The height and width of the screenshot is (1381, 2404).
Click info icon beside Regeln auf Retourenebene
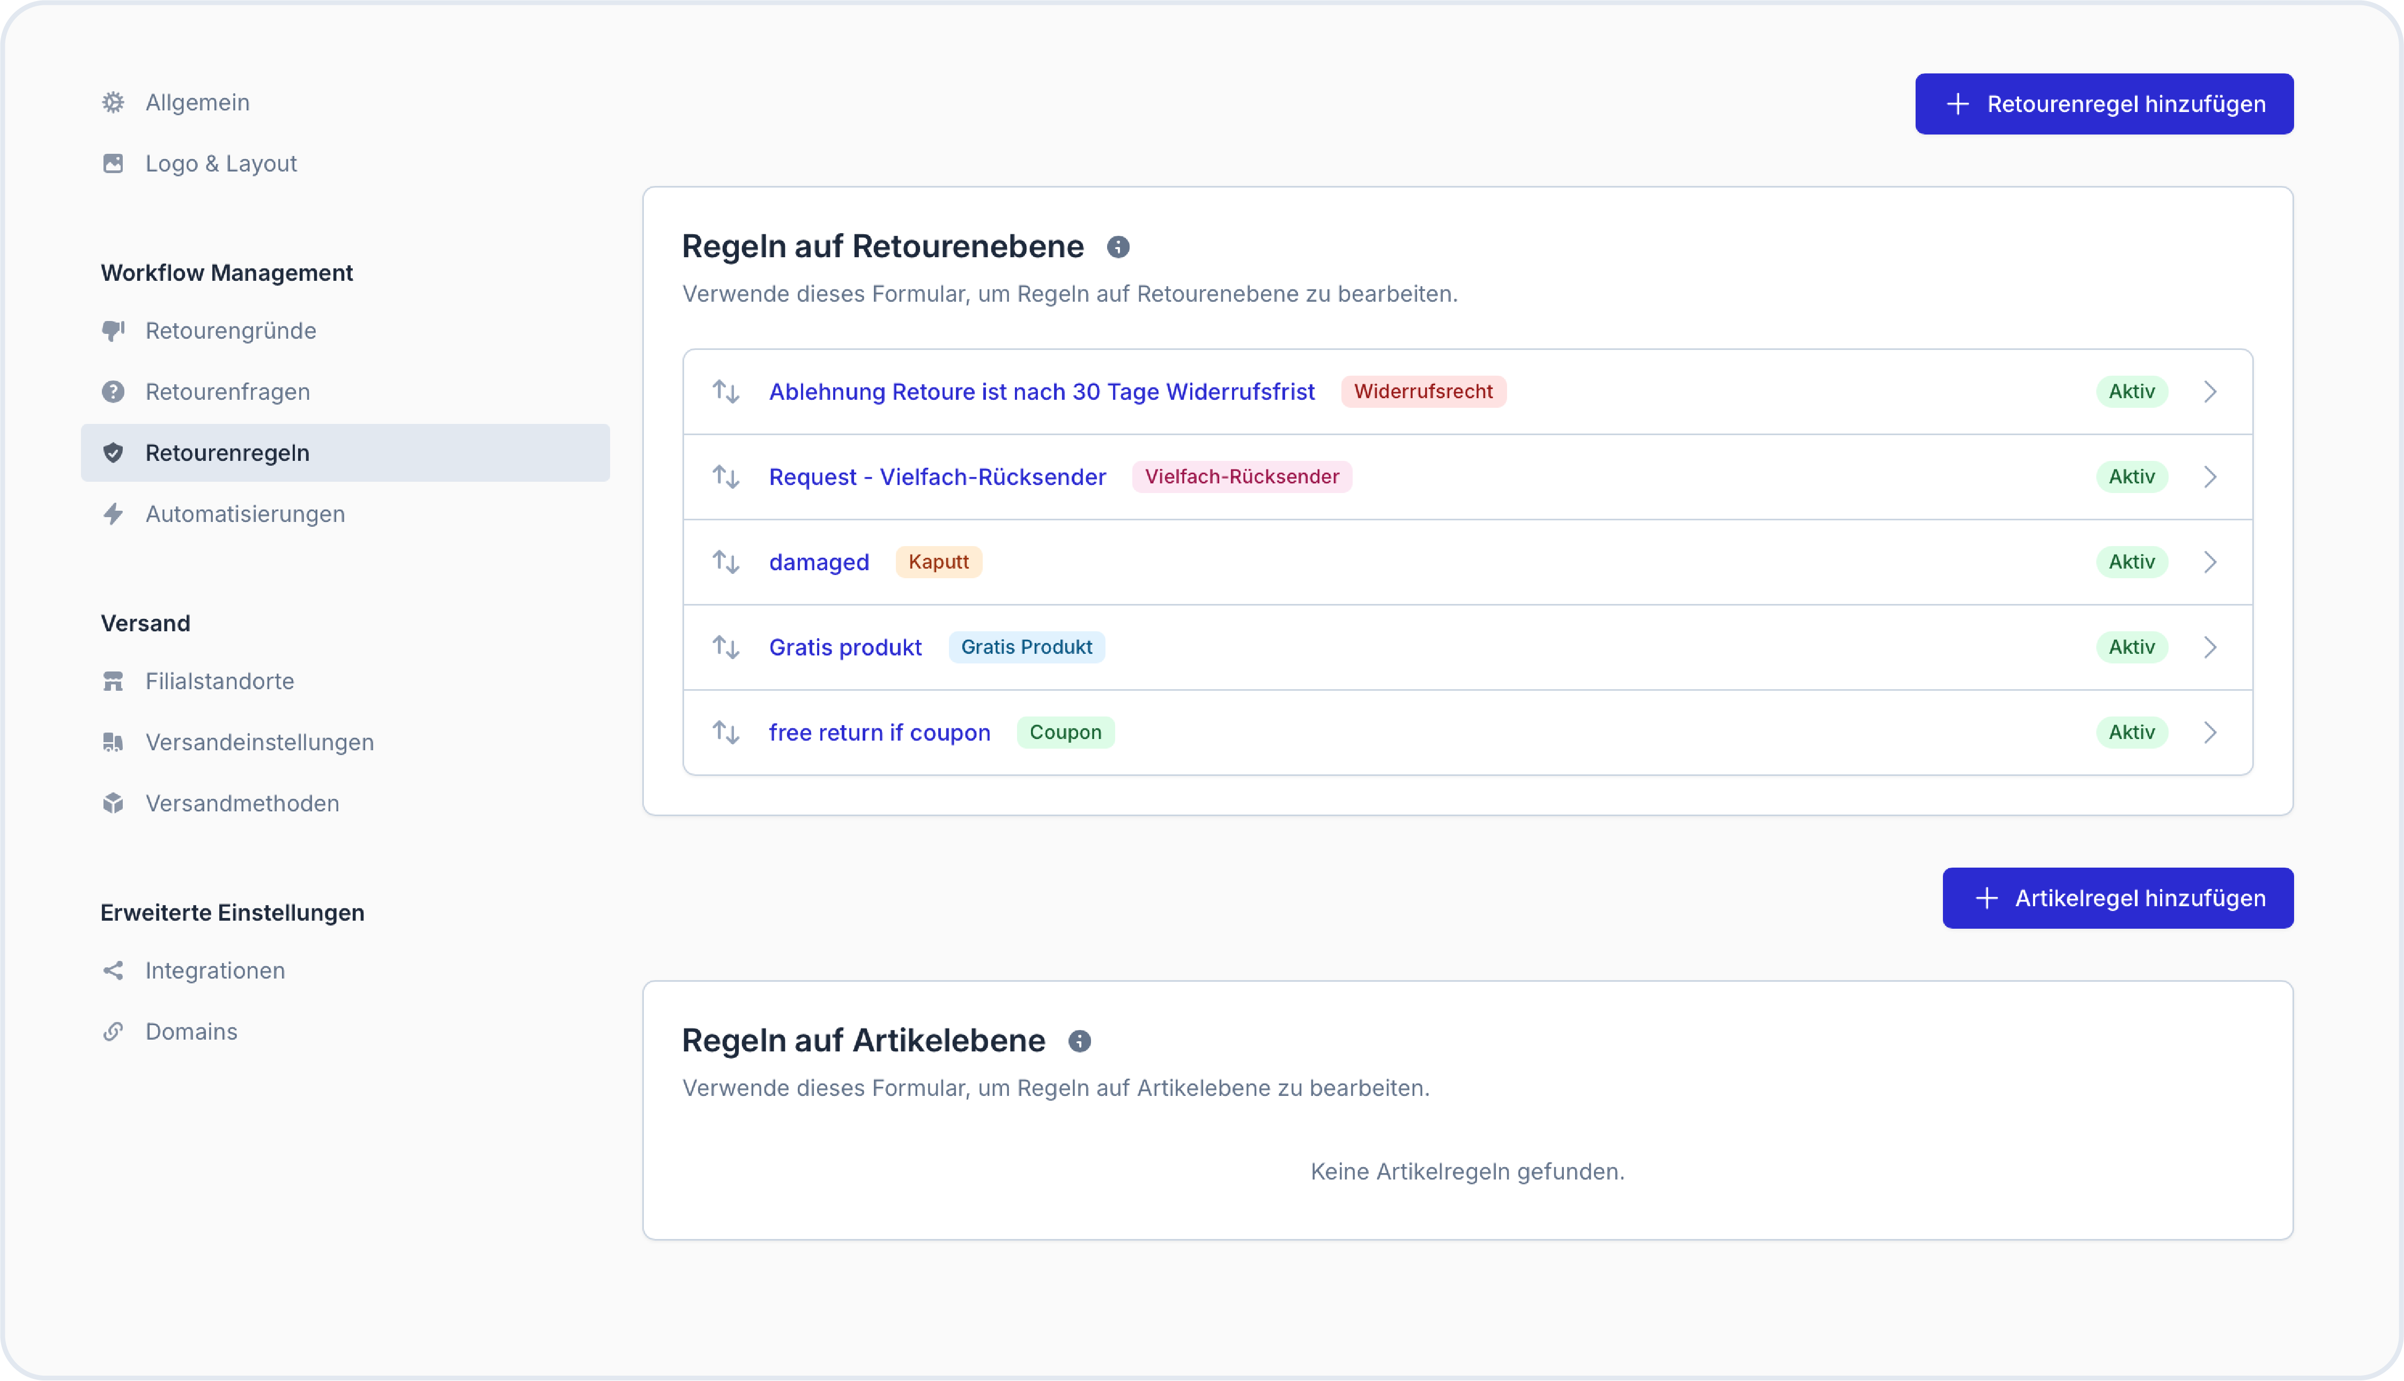pyautogui.click(x=1118, y=248)
